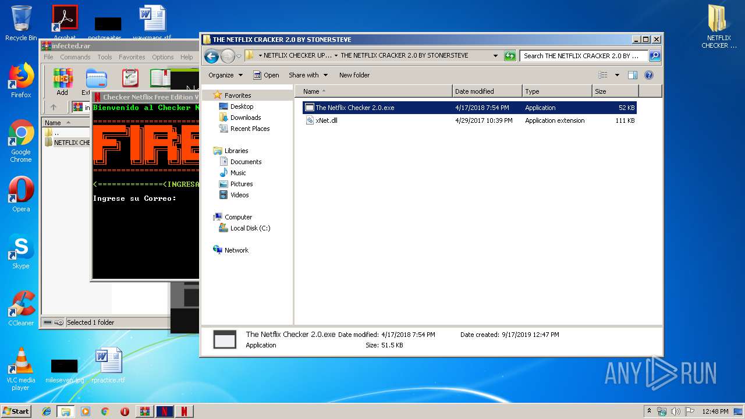Image resolution: width=745 pixels, height=419 pixels.
Task: Click the taskbar clock showing 12:48 PM
Action: point(715,411)
